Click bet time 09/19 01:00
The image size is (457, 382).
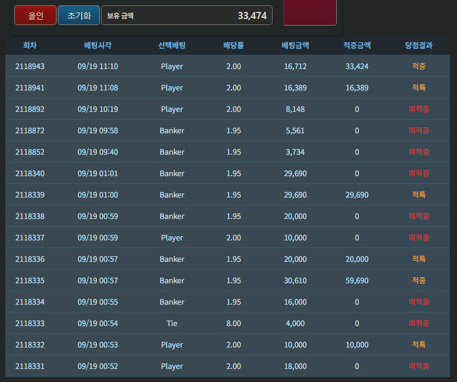[x=98, y=195]
